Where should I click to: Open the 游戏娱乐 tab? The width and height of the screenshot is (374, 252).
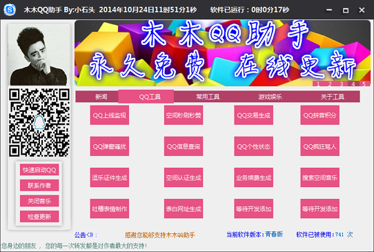(270, 97)
